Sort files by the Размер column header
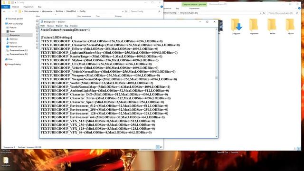 click(118, 16)
